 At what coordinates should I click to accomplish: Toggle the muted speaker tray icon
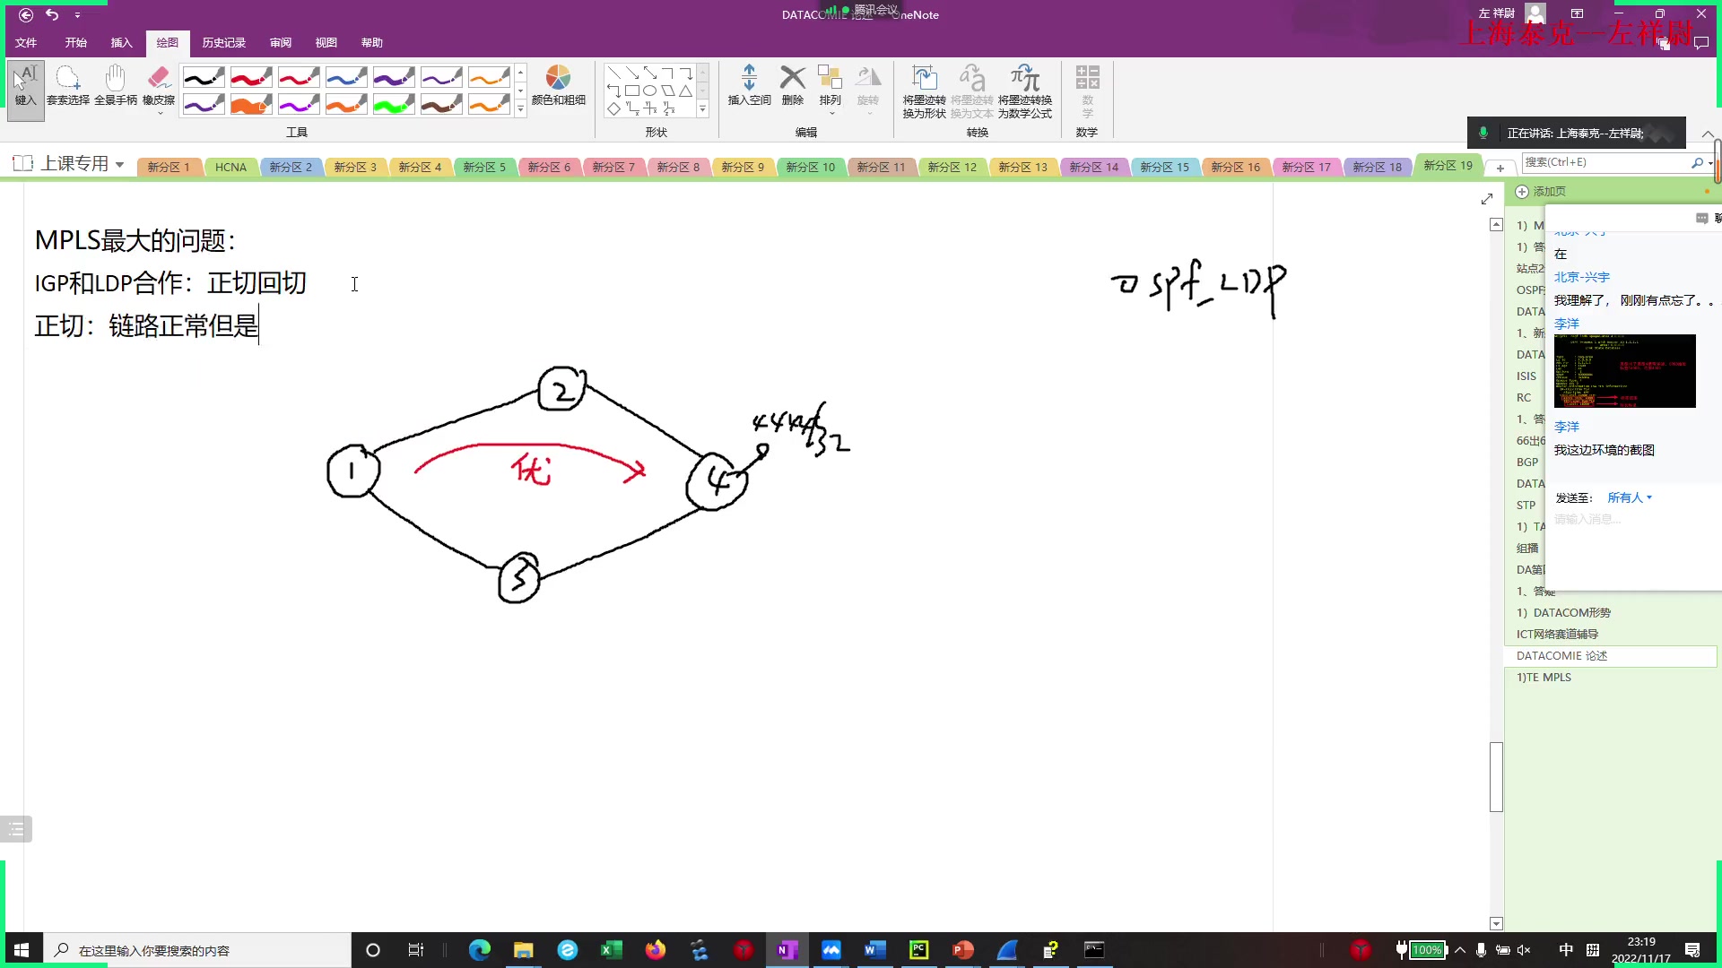(x=1524, y=950)
